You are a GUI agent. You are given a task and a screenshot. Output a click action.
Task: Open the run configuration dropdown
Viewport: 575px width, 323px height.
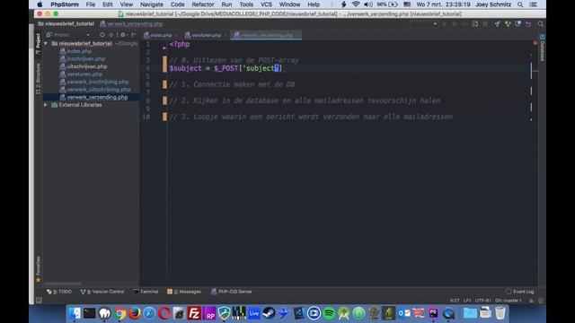tap(423, 24)
